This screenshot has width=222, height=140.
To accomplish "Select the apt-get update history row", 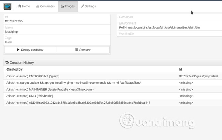I will point(113,83).
